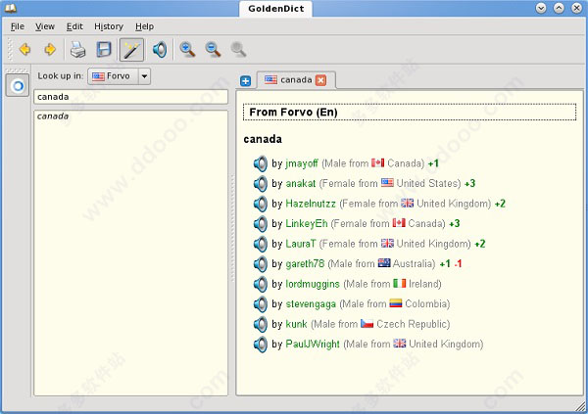This screenshot has width=588, height=414.
Task: Click the Canada flag next to jmayoff
Action: tap(377, 163)
